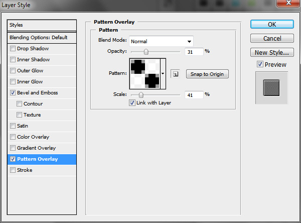
Task: Enable the Inner Glow checkbox
Action: point(13,81)
